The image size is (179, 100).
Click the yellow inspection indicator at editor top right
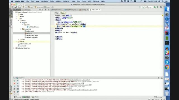162,16
